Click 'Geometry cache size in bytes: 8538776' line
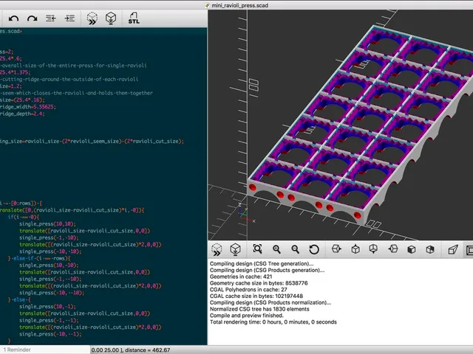The image size is (473, 354). [x=259, y=283]
